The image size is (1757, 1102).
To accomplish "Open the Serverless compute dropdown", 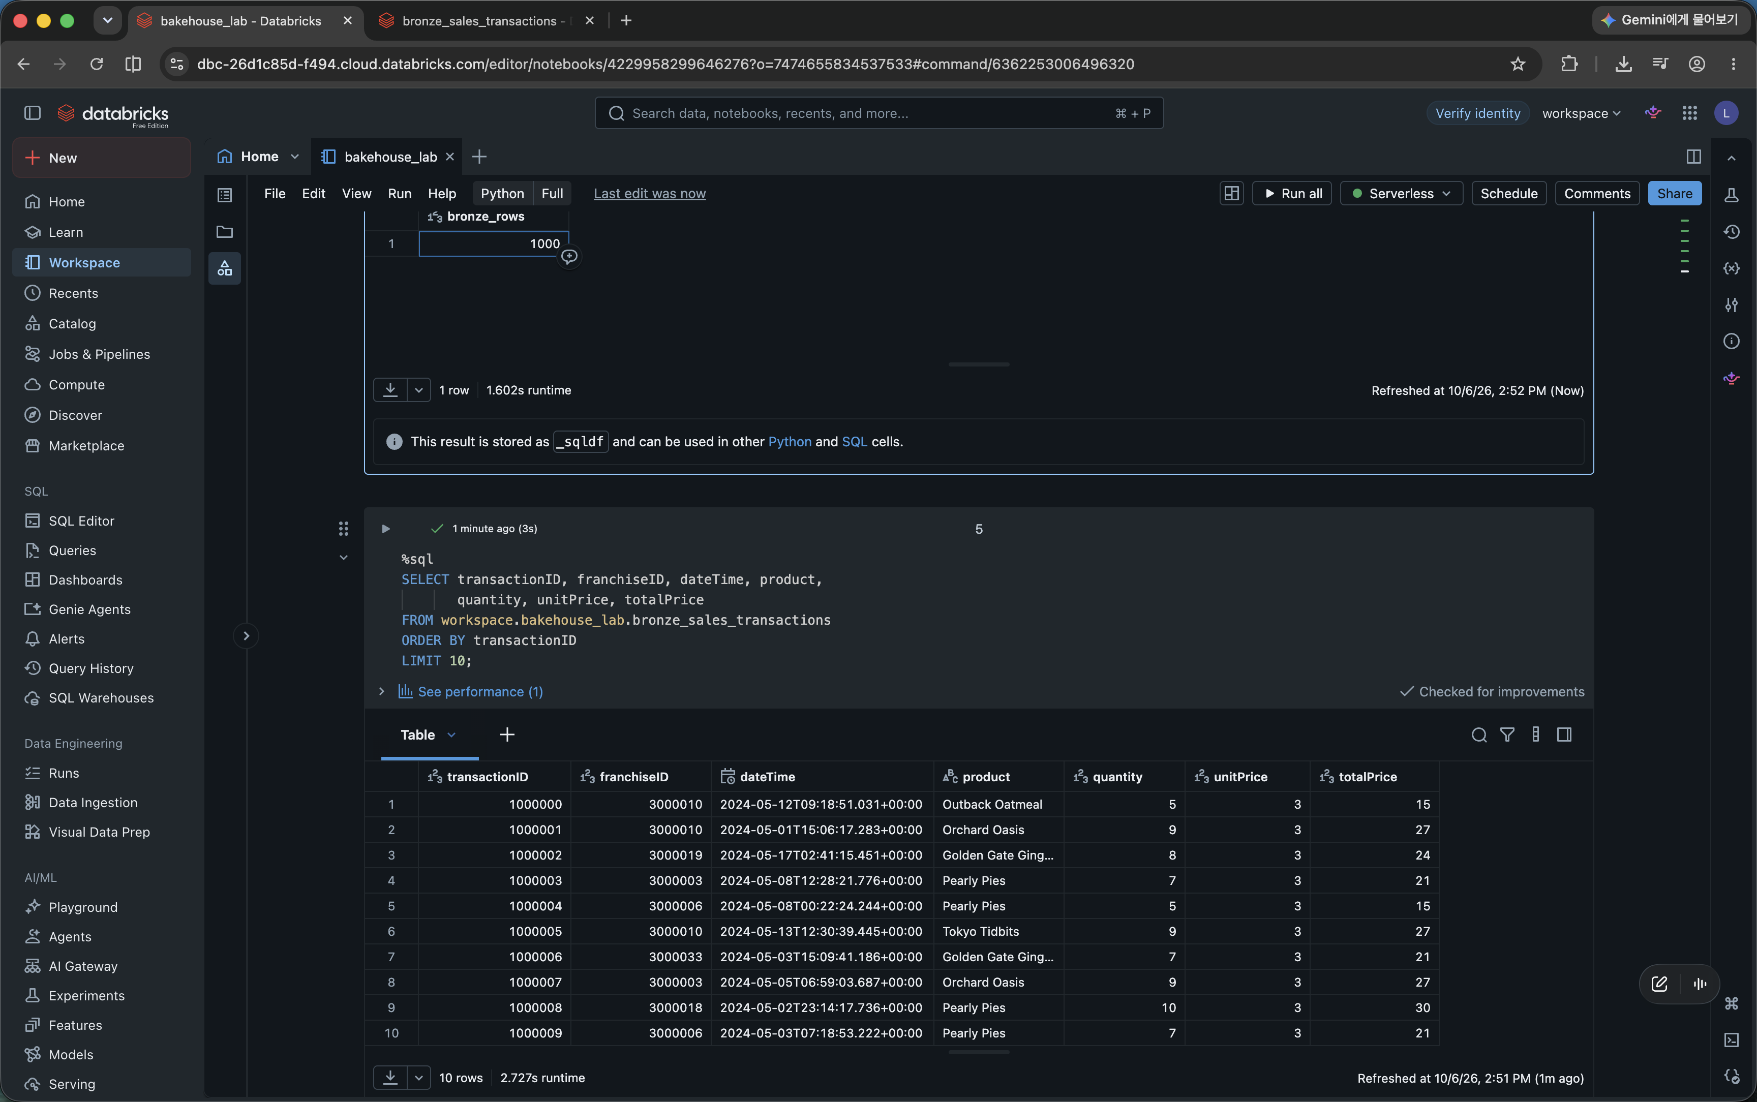I will pos(1401,194).
